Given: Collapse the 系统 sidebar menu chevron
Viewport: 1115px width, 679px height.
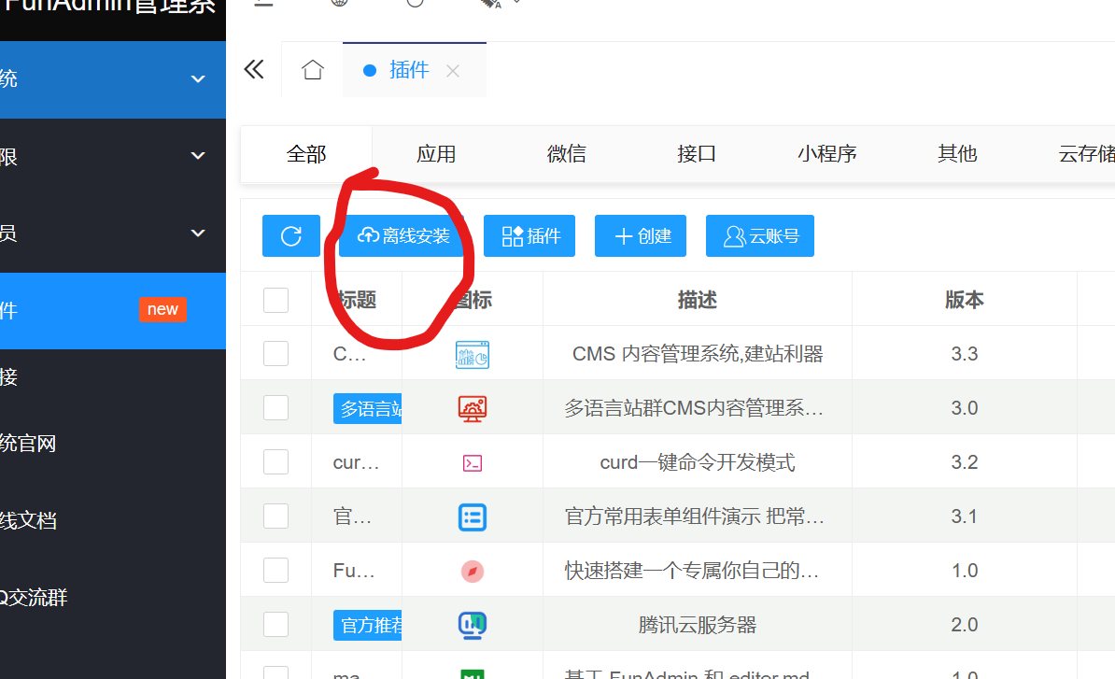Looking at the screenshot, I should (x=197, y=79).
